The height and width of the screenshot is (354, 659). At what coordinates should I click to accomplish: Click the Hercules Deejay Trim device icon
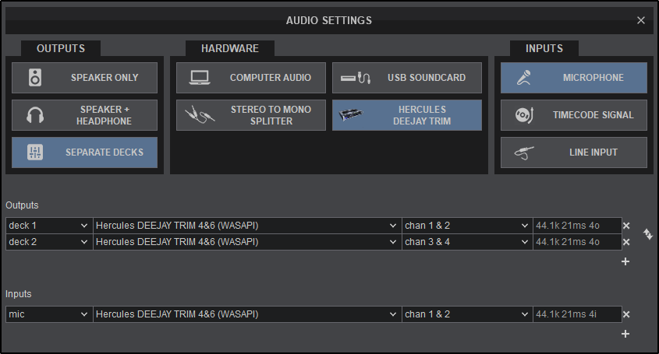pos(357,115)
